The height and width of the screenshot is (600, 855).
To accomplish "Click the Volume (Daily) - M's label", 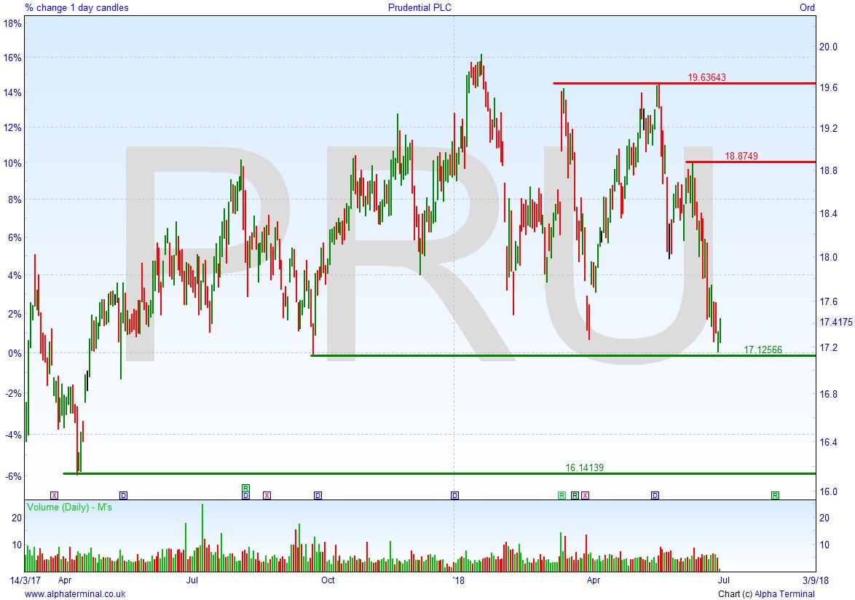I will coord(69,508).
